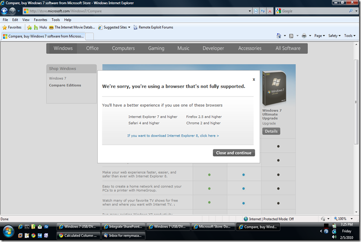Click the Compatibility View icon

click(x=256, y=11)
